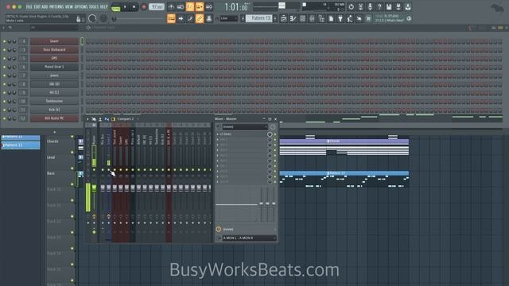
Task: Click the plug-shaped plugin icon in the toolbar
Action: 340,19
